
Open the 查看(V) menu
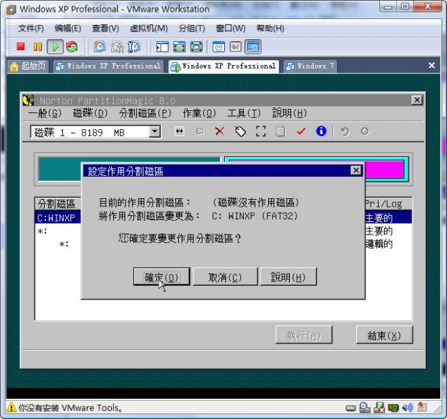coord(105,29)
